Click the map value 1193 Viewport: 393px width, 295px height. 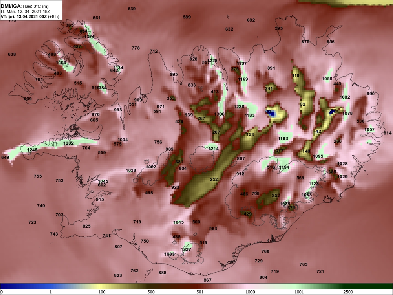pos(283,139)
